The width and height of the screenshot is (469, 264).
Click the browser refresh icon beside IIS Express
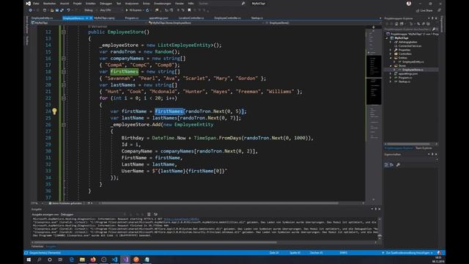tap(147, 10)
